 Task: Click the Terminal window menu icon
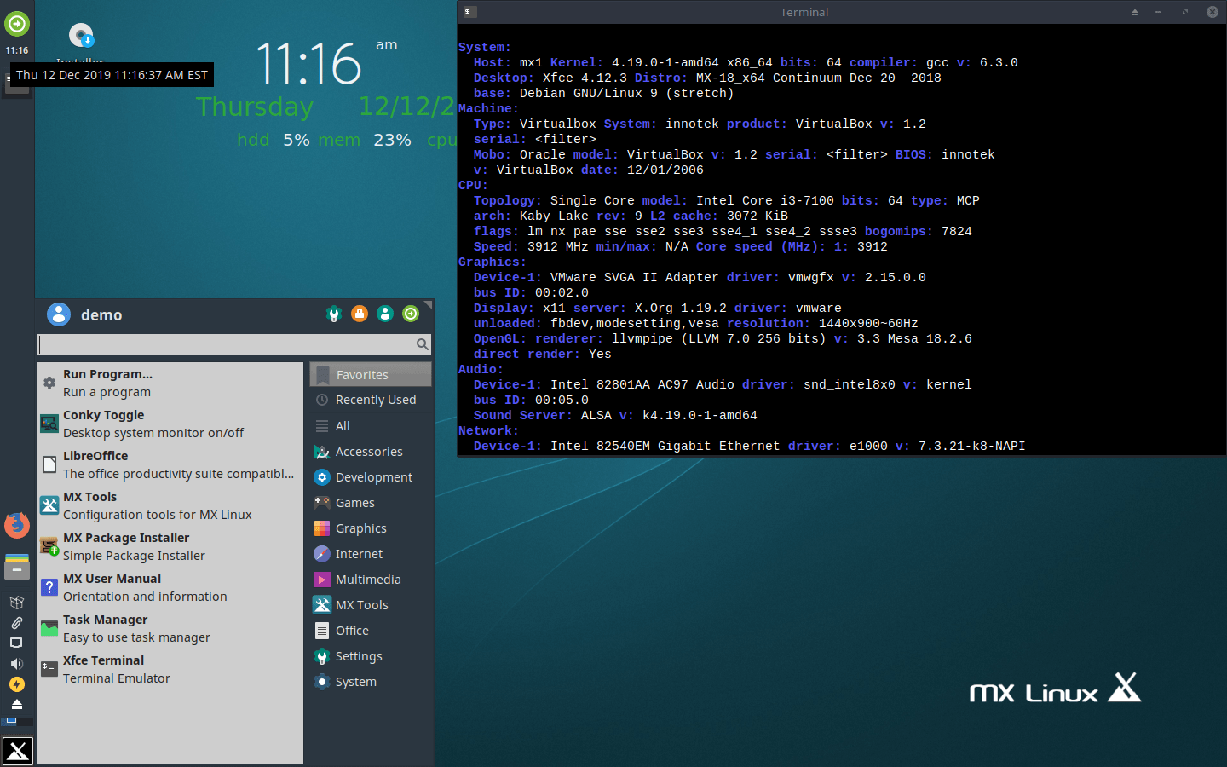tap(470, 12)
